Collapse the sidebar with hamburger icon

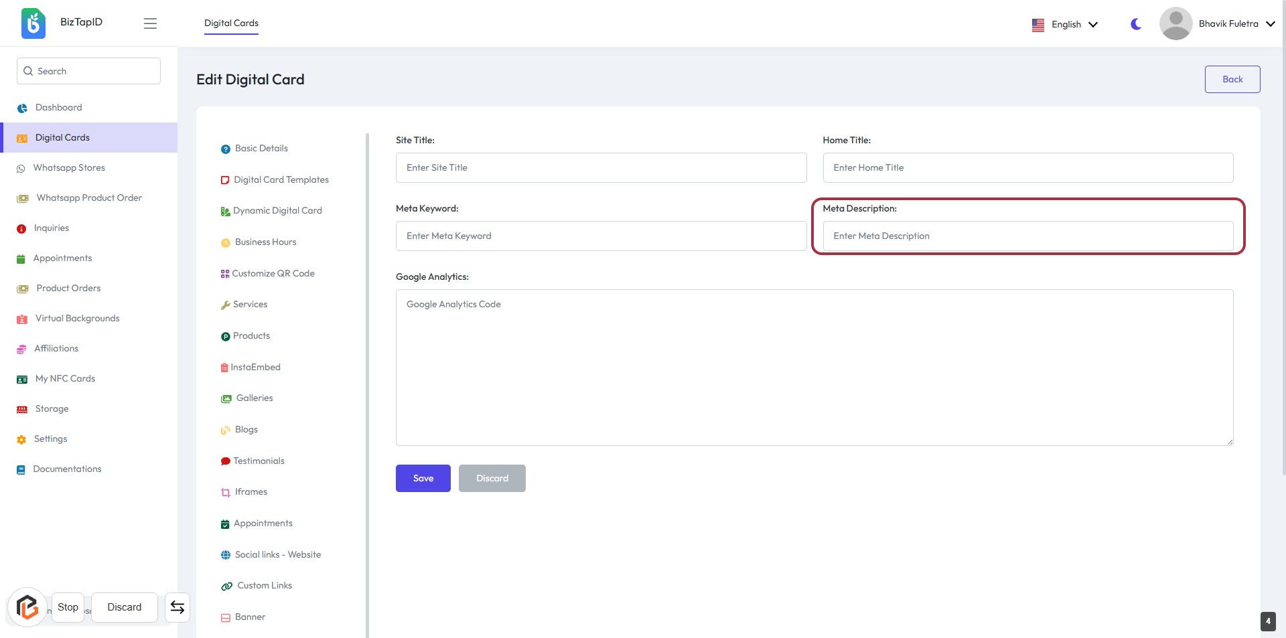point(150,23)
